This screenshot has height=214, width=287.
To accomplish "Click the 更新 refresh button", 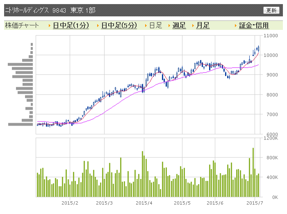I will coord(271,10).
